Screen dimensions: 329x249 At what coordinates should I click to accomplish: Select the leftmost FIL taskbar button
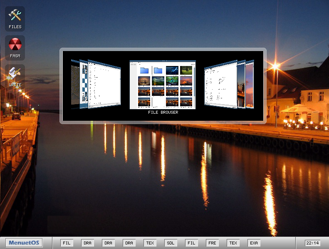click(67, 243)
